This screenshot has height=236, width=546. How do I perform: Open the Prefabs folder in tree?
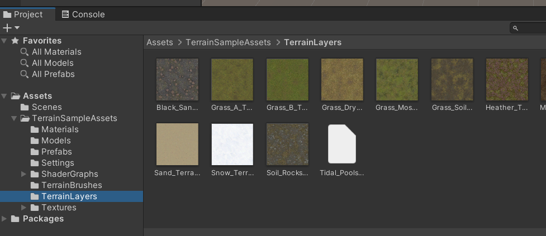[56, 152]
